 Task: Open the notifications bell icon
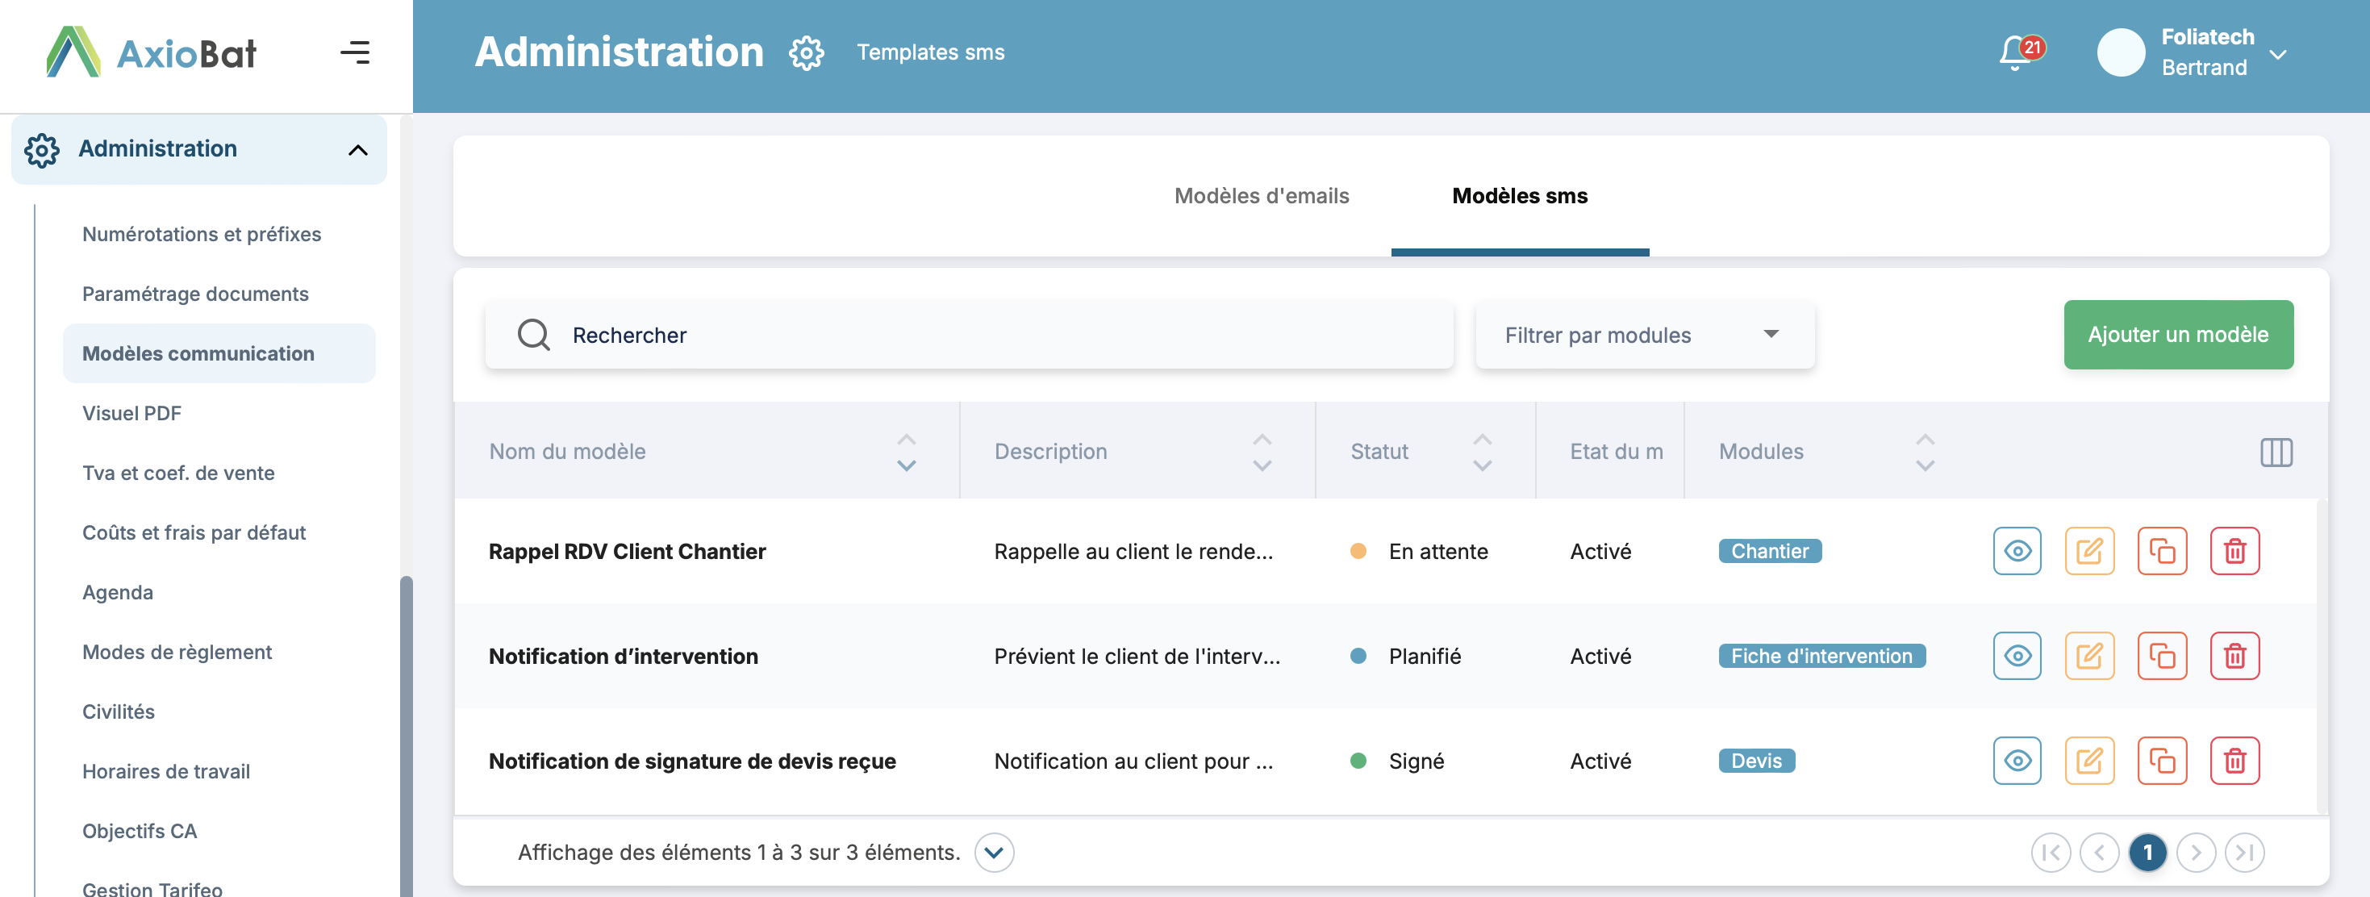pyautogui.click(x=2017, y=52)
